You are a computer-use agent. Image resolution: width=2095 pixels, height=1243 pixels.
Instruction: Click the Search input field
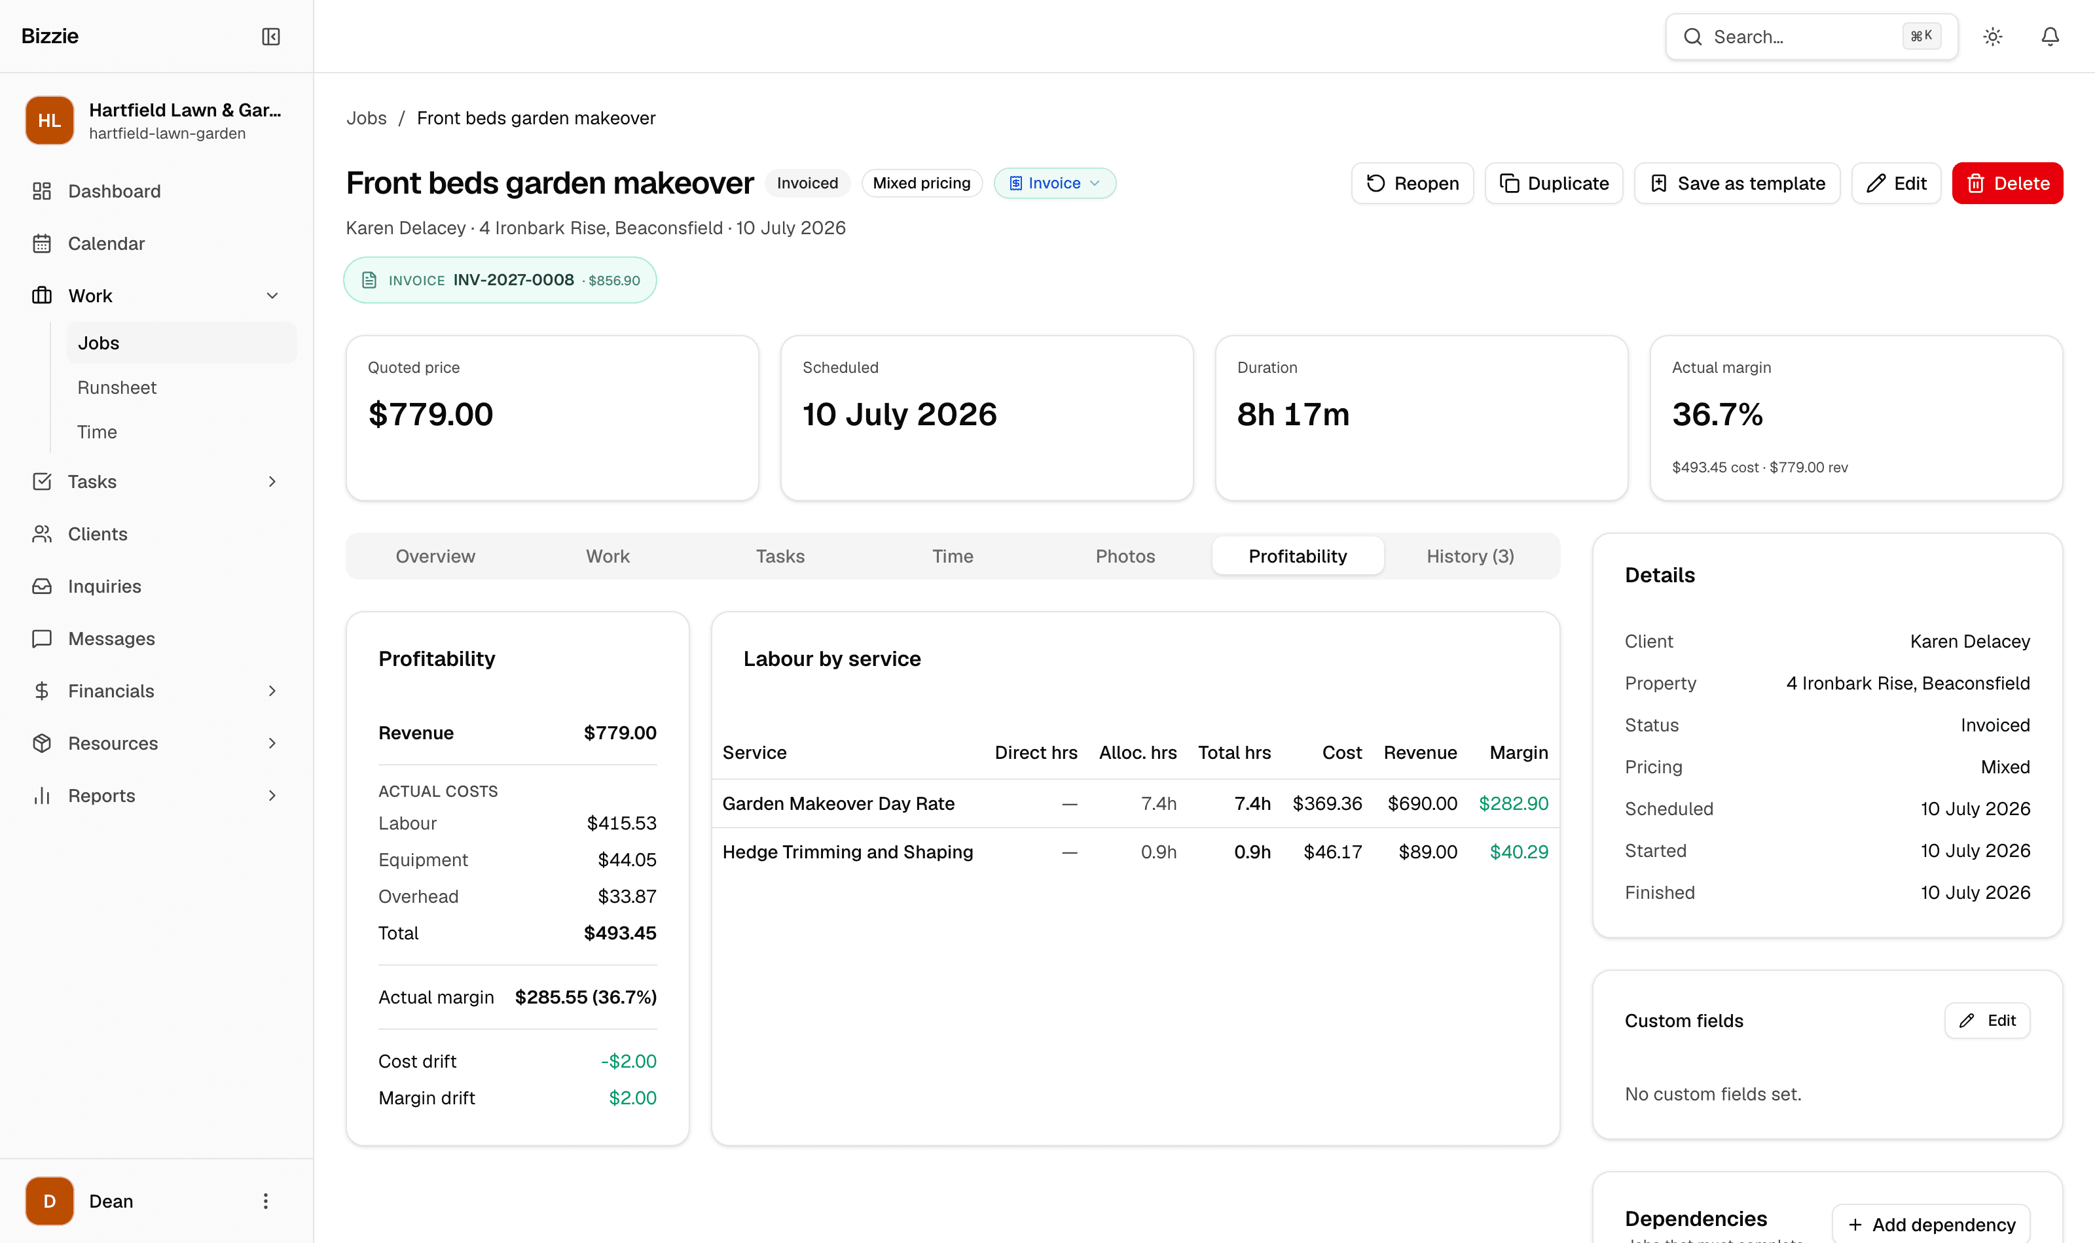pos(1811,37)
